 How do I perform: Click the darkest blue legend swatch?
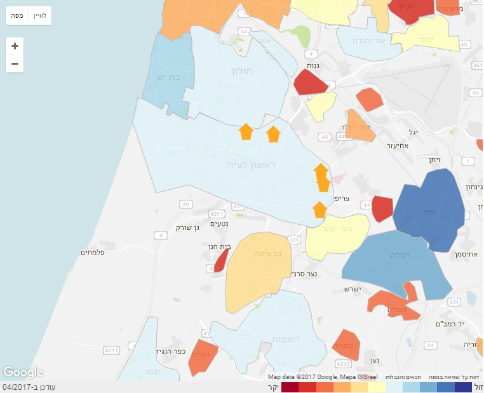point(464,387)
